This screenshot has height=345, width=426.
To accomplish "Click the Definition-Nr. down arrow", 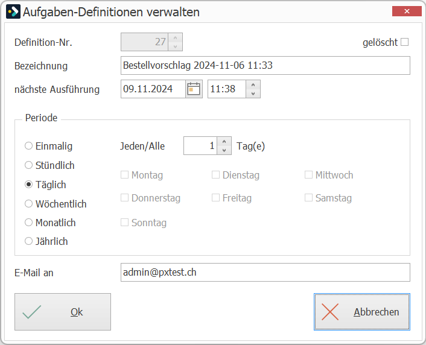I will point(175,46).
